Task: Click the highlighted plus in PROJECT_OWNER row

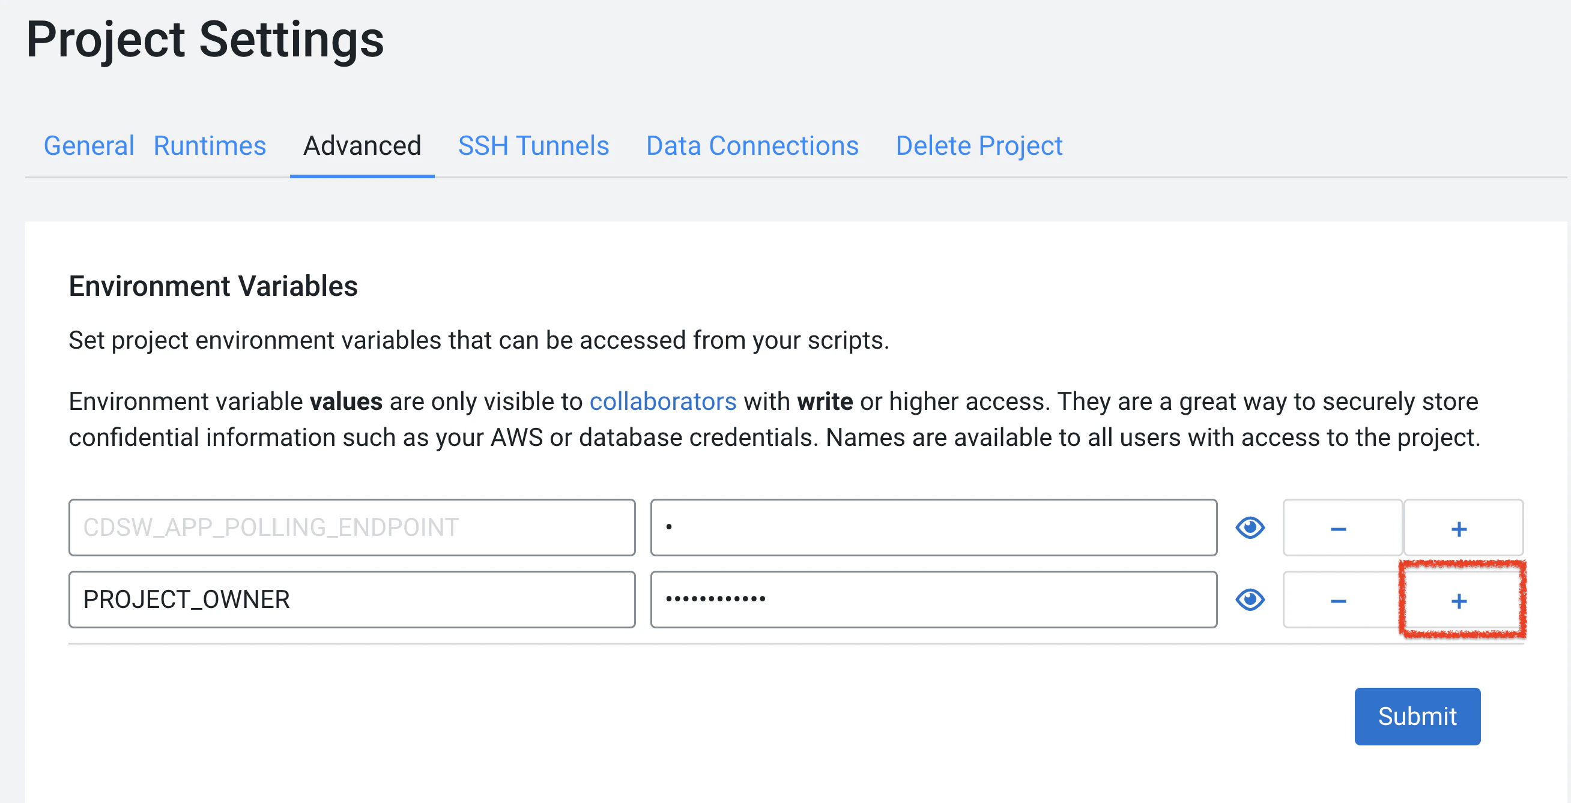Action: coord(1459,601)
